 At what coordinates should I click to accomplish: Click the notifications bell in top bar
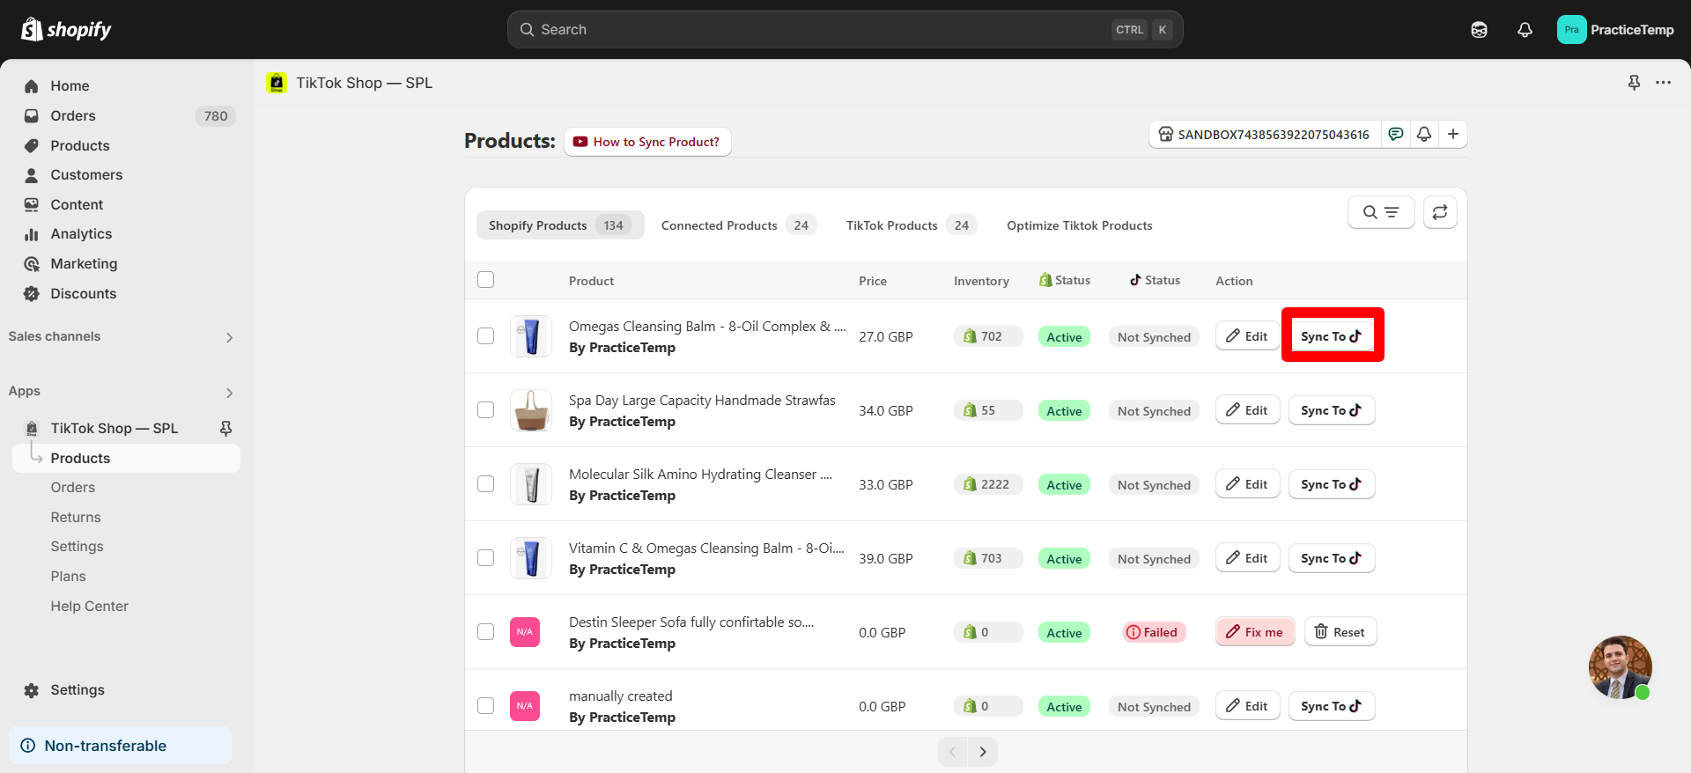point(1525,30)
